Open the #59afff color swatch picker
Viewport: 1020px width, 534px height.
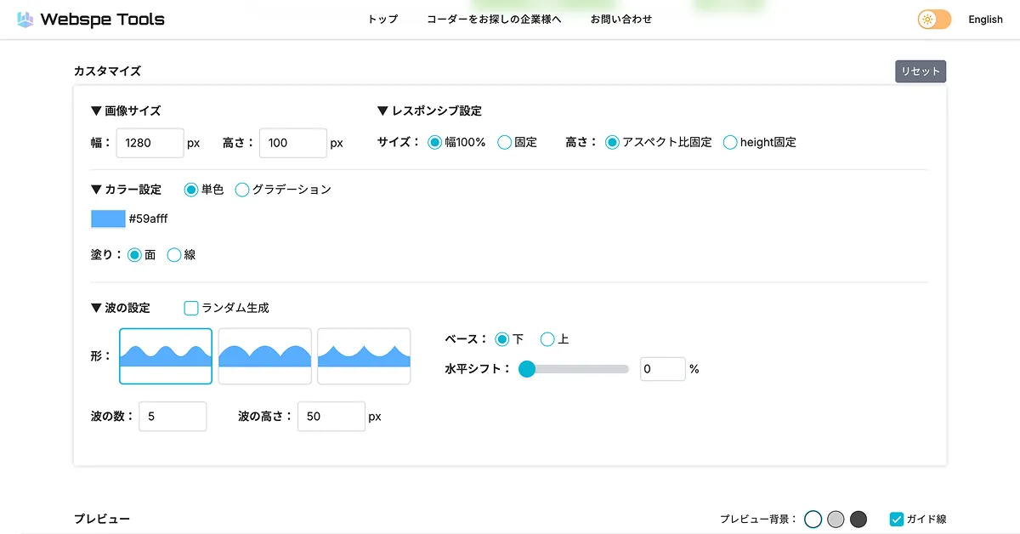pos(108,219)
